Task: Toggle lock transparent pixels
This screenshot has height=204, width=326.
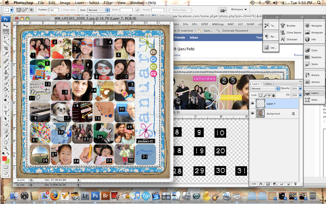Action: (x=260, y=95)
